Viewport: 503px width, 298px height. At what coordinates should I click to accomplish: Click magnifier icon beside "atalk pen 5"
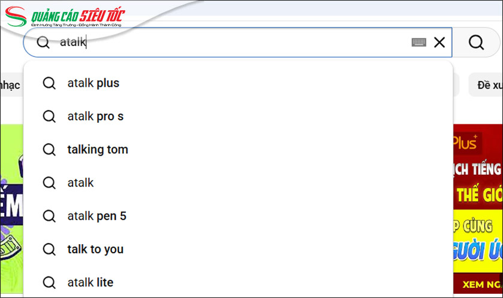pos(49,216)
